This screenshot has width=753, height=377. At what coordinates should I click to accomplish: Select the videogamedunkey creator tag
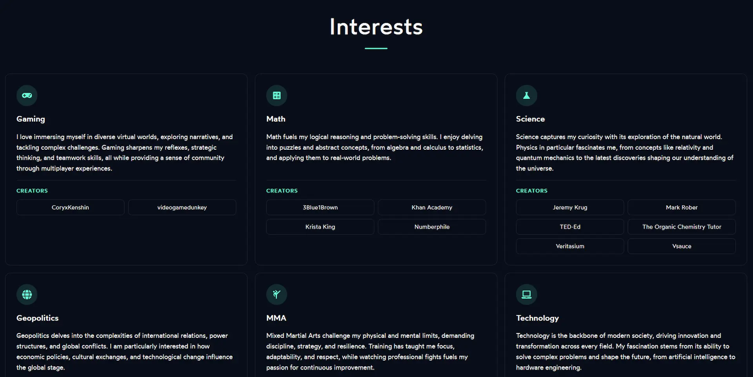[x=182, y=207]
